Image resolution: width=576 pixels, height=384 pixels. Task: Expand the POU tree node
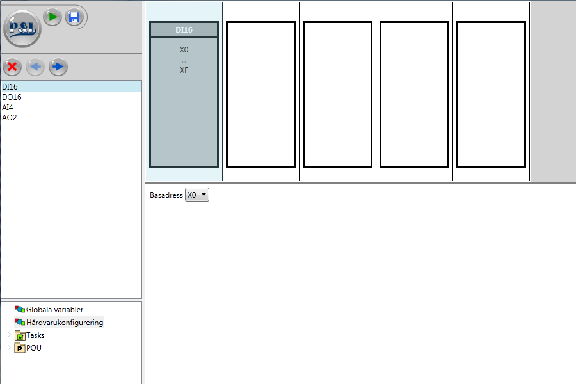tap(9, 348)
